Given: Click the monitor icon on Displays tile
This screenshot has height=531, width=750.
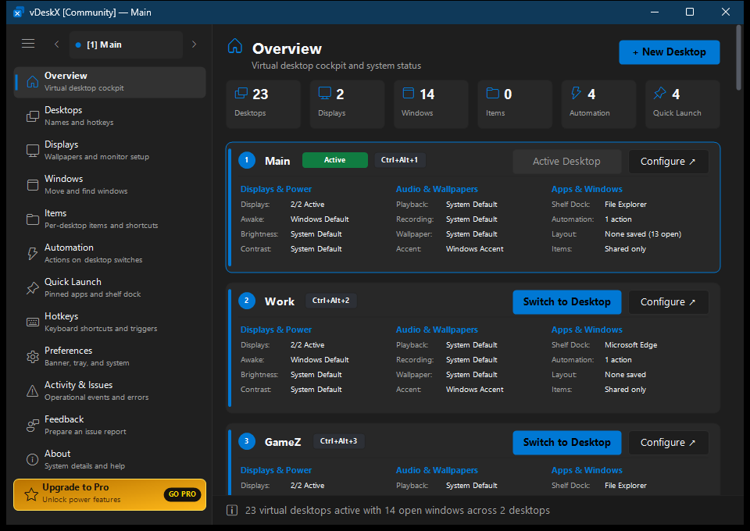Looking at the screenshot, I should tap(325, 93).
